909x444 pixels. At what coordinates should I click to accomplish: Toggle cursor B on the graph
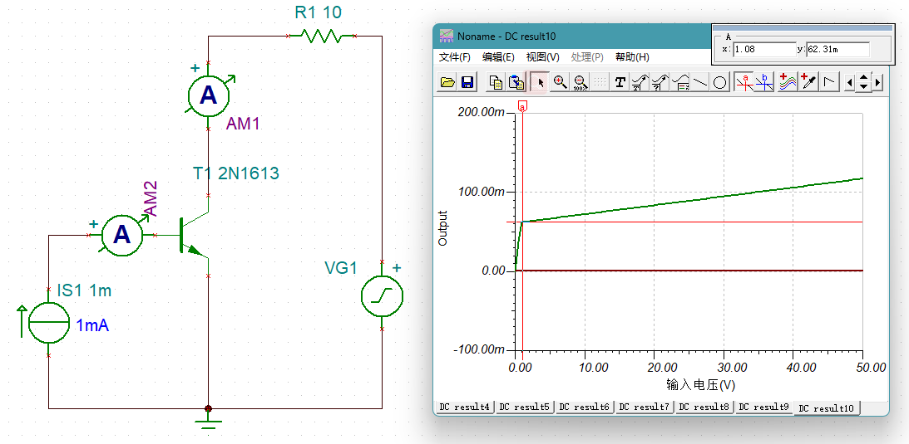[764, 82]
